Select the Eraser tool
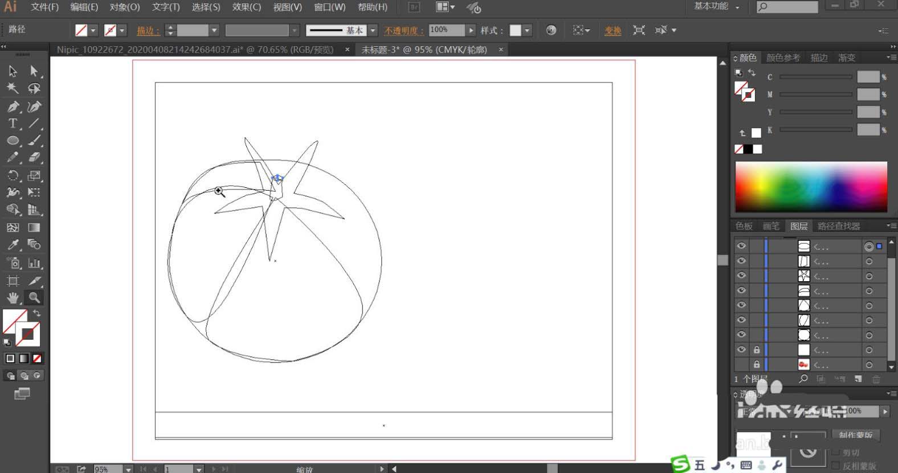This screenshot has height=473, width=898. [x=34, y=158]
